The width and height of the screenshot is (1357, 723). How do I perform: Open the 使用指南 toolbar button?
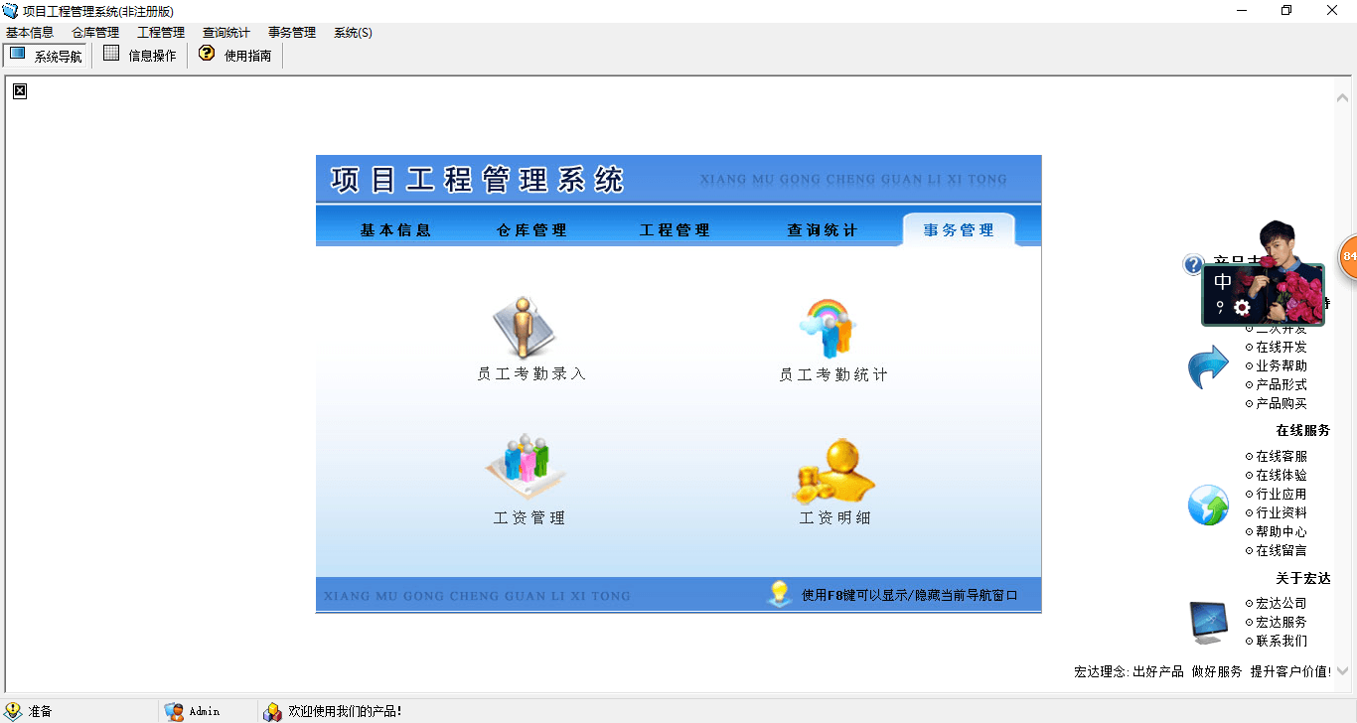235,56
